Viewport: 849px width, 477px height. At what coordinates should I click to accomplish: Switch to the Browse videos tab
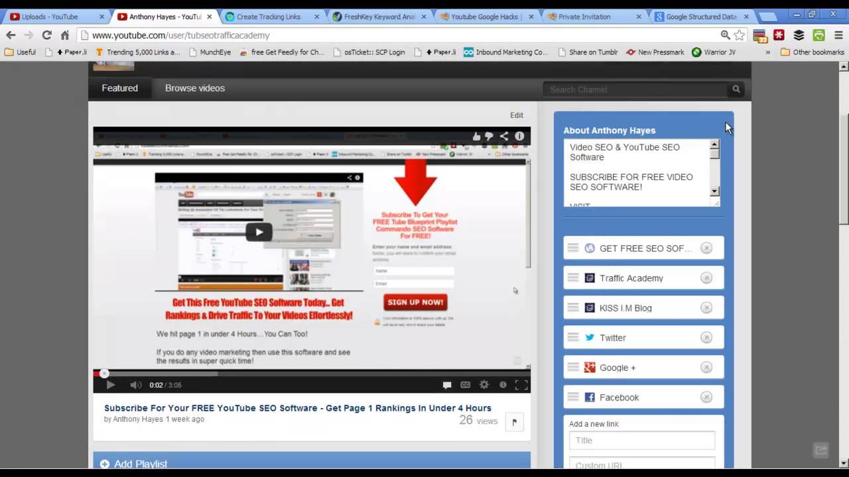click(x=195, y=88)
